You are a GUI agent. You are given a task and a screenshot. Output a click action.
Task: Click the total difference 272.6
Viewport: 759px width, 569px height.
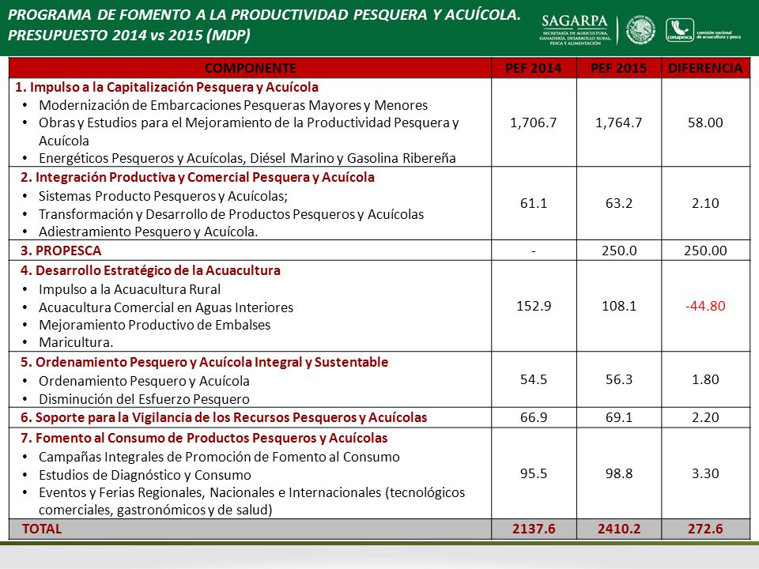[705, 529]
